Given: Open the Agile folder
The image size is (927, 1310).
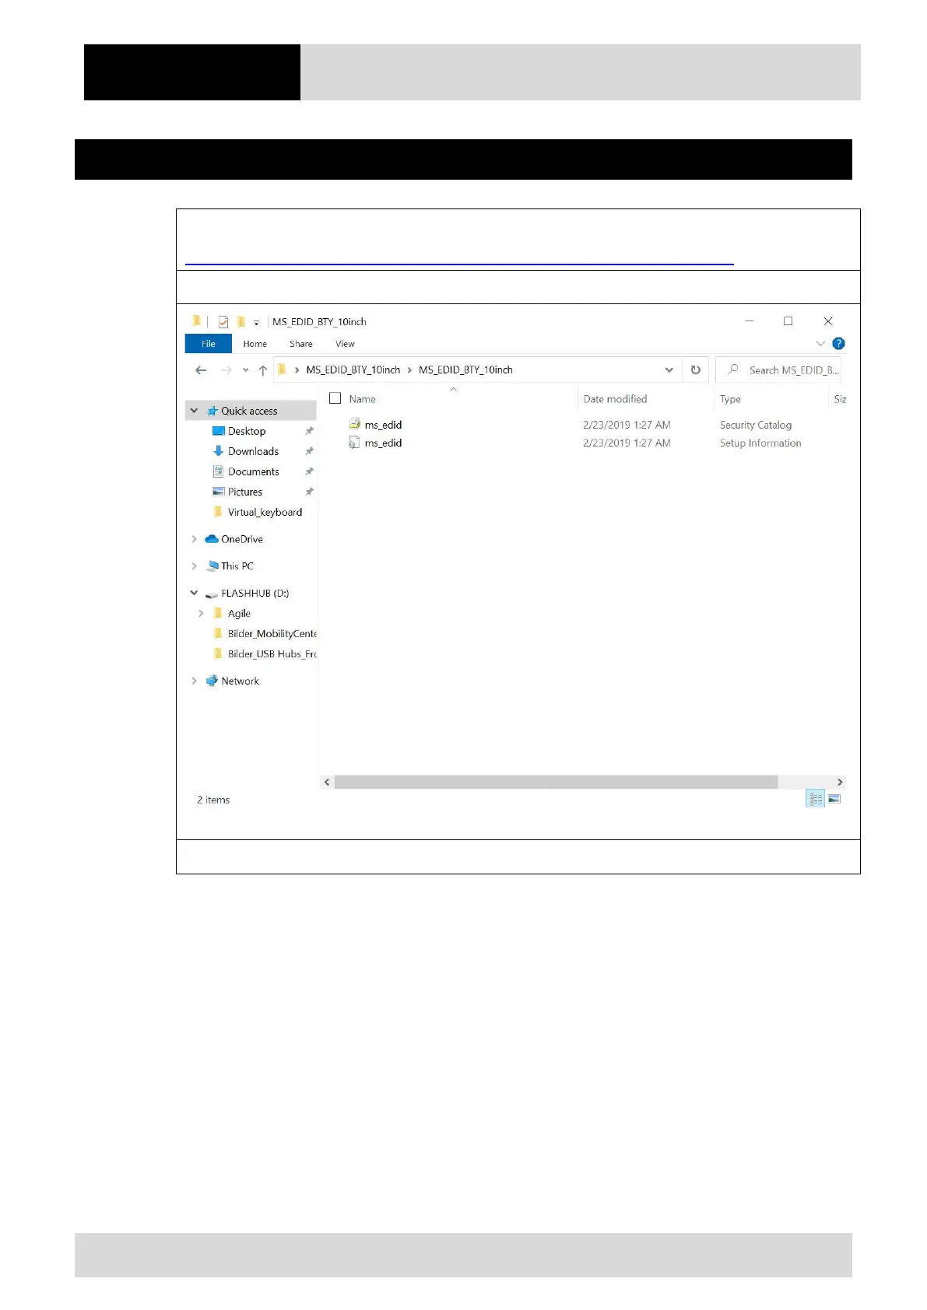Looking at the screenshot, I should [239, 614].
